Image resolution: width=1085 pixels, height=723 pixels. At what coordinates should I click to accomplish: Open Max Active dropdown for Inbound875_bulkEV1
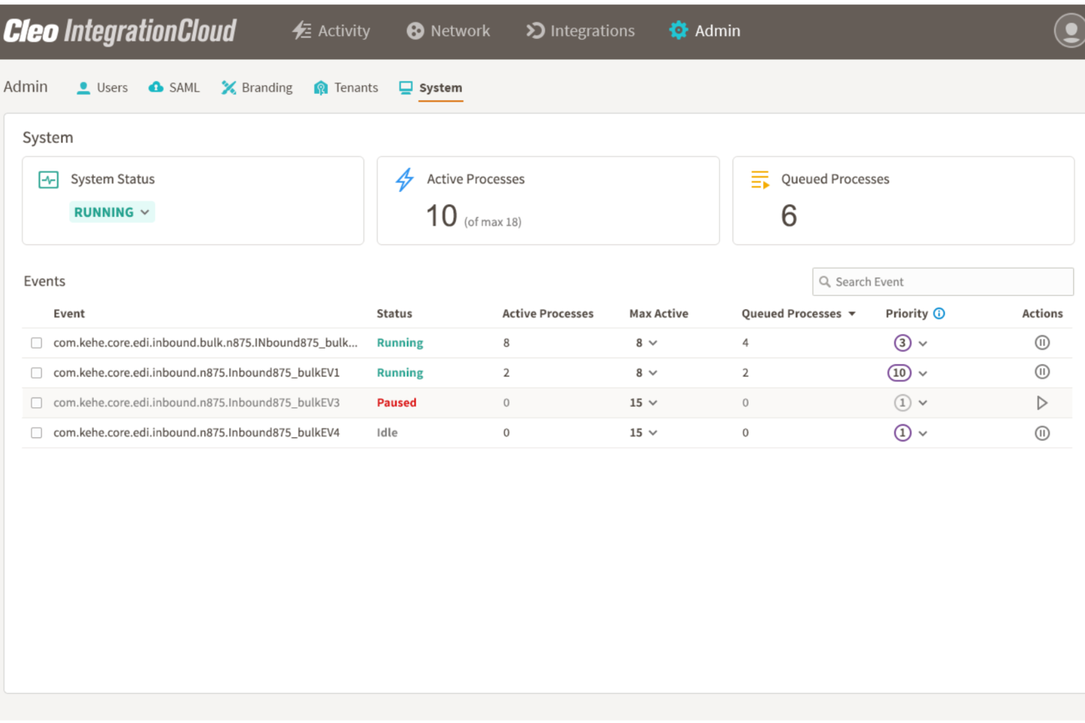point(653,372)
